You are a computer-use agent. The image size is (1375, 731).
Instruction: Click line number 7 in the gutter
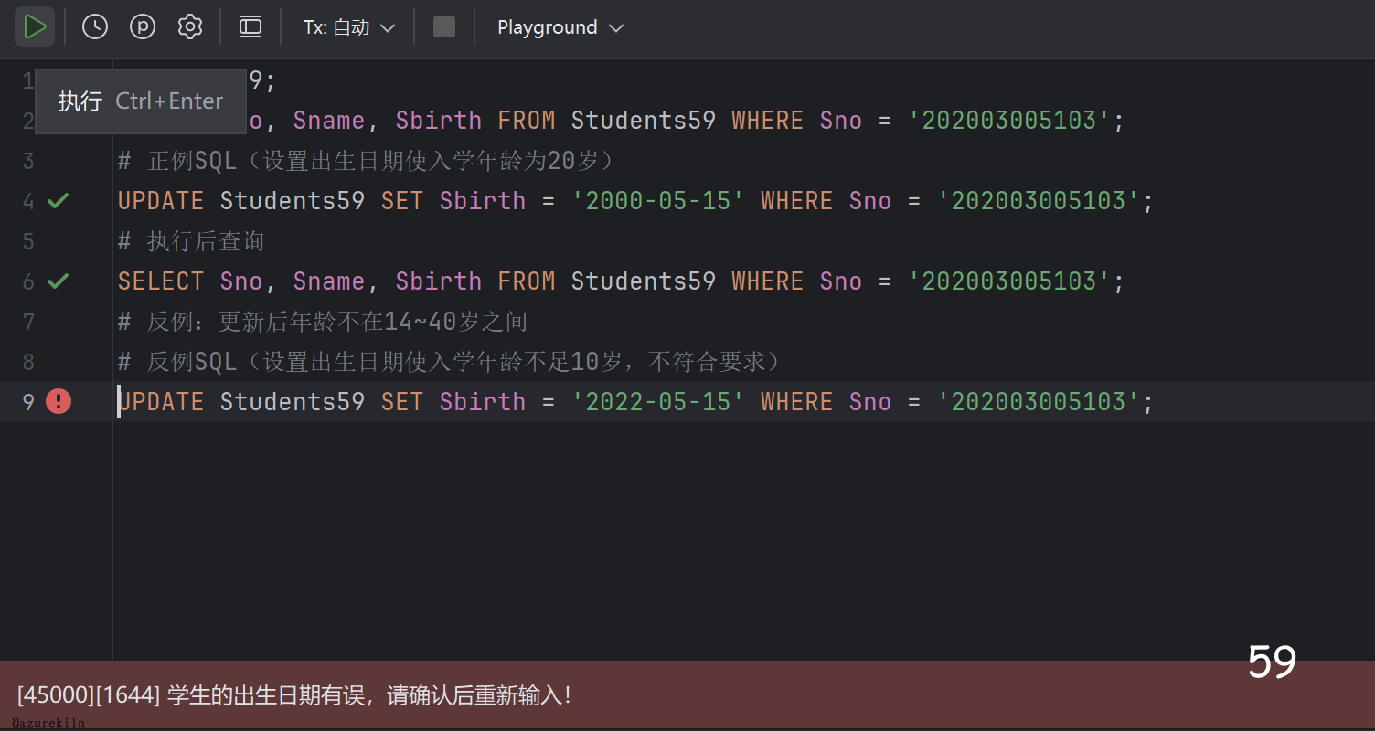point(28,322)
